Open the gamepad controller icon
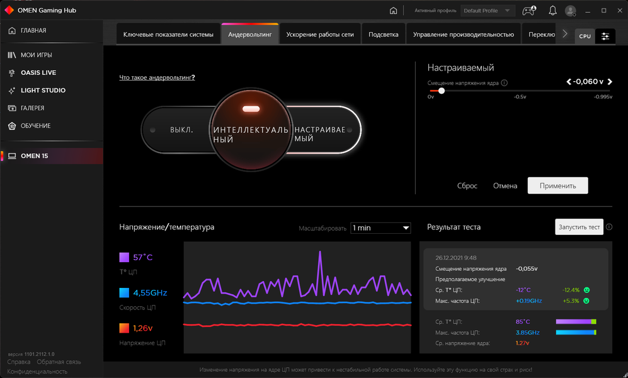628x378 pixels. [528, 11]
